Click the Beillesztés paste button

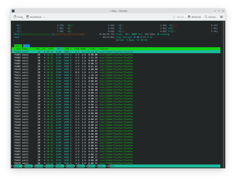pos(194,17)
